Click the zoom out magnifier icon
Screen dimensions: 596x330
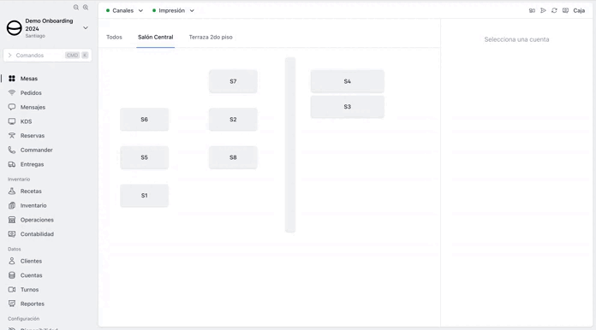76,7
